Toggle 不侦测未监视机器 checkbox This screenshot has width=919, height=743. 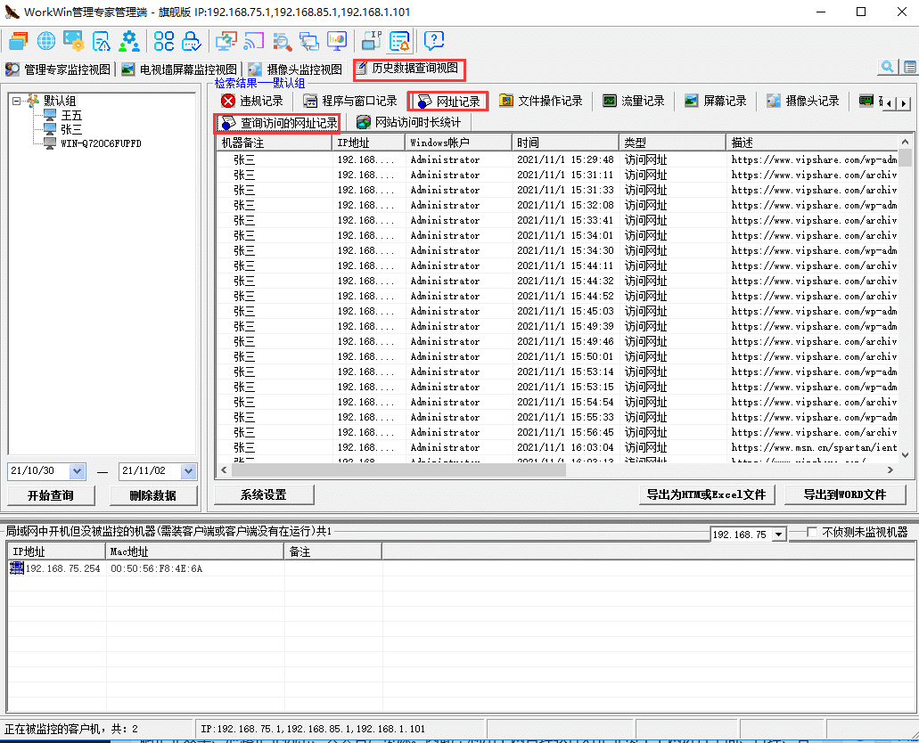tap(812, 532)
